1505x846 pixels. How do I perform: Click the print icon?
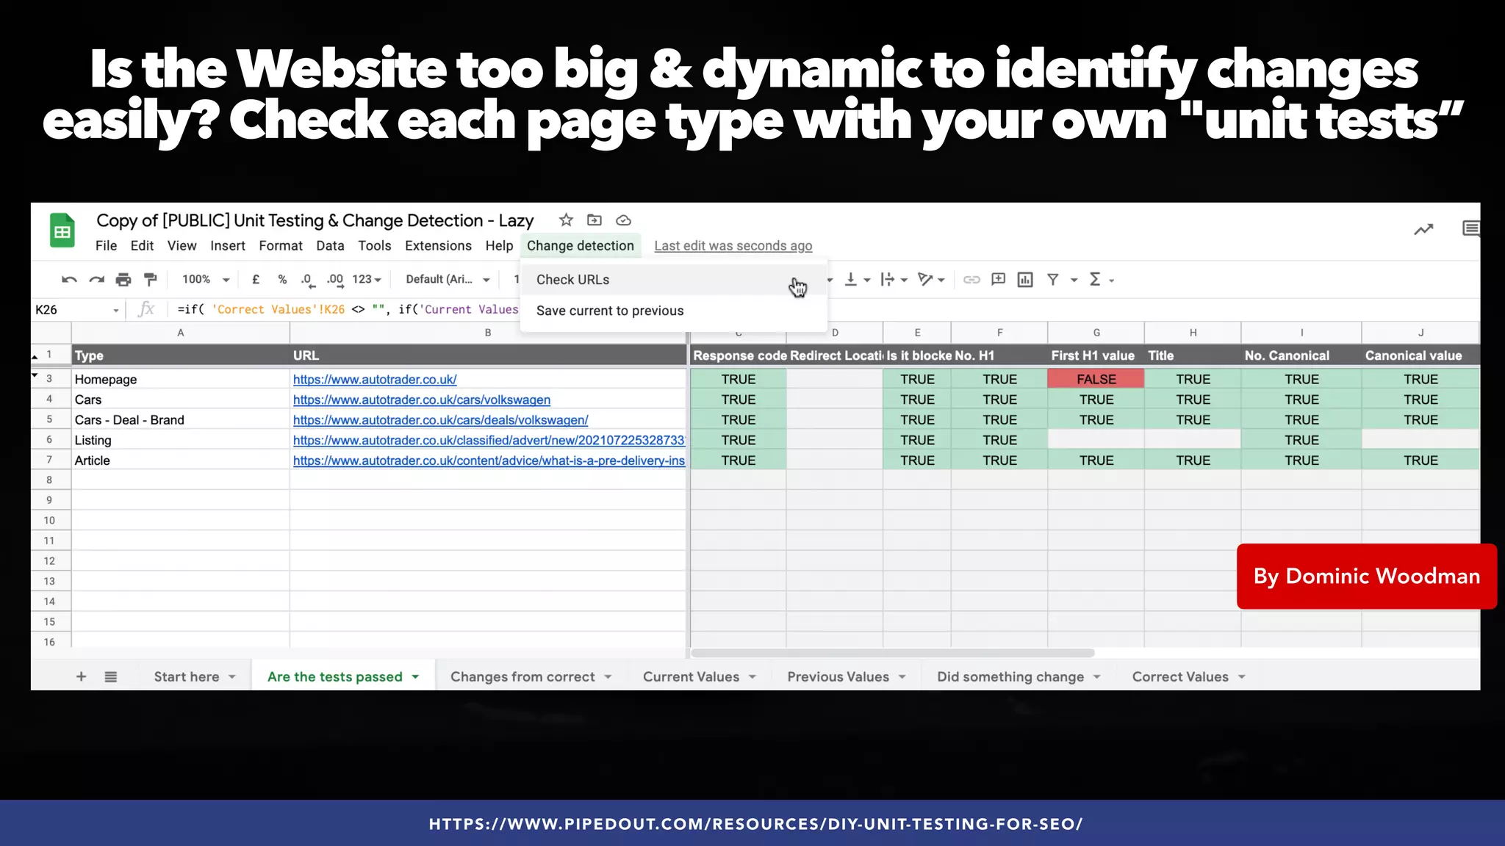(123, 280)
